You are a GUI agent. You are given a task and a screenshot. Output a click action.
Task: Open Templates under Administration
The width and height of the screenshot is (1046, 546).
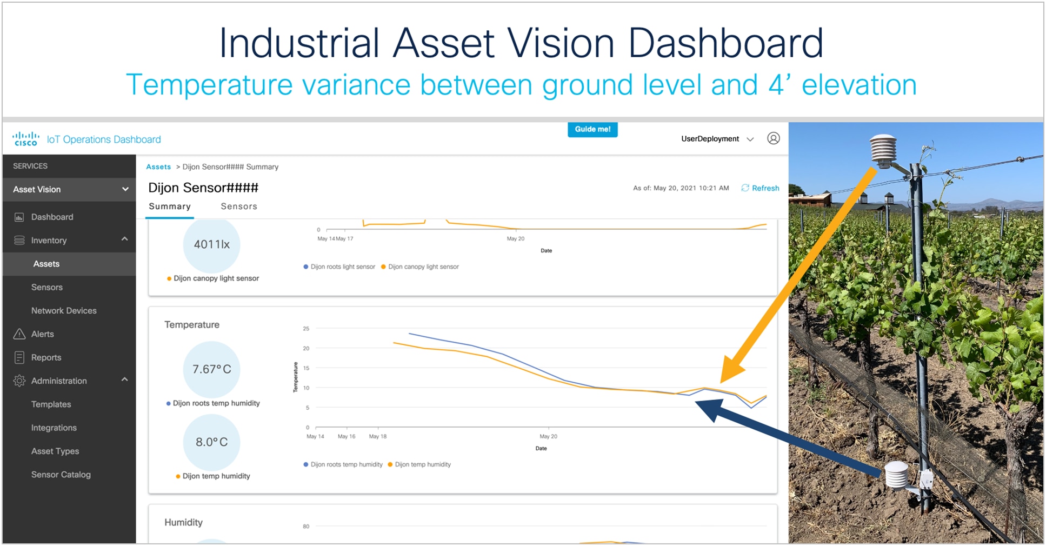pos(51,404)
